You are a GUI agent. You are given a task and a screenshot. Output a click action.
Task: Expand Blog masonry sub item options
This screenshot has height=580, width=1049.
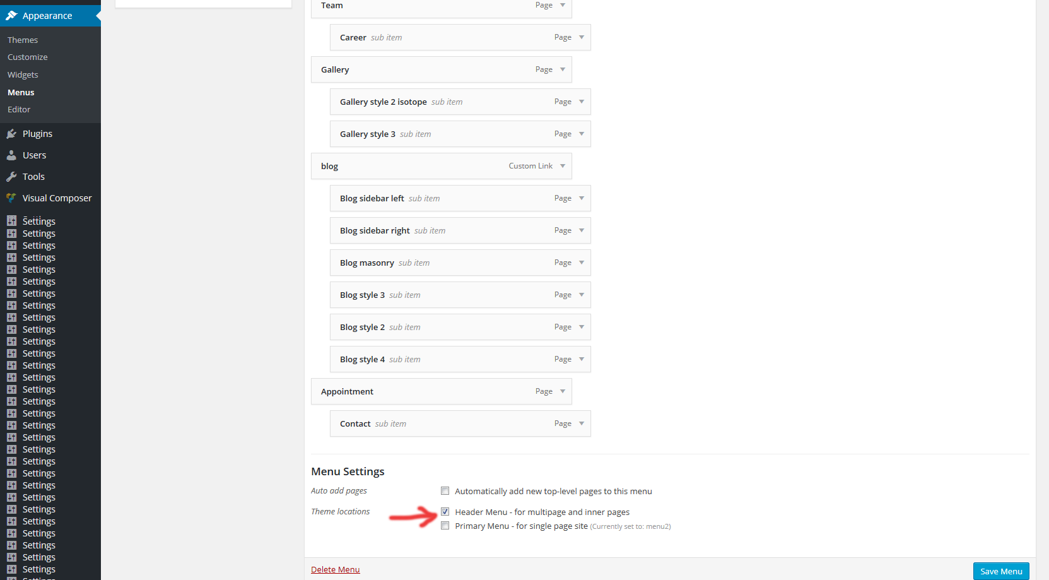point(582,263)
